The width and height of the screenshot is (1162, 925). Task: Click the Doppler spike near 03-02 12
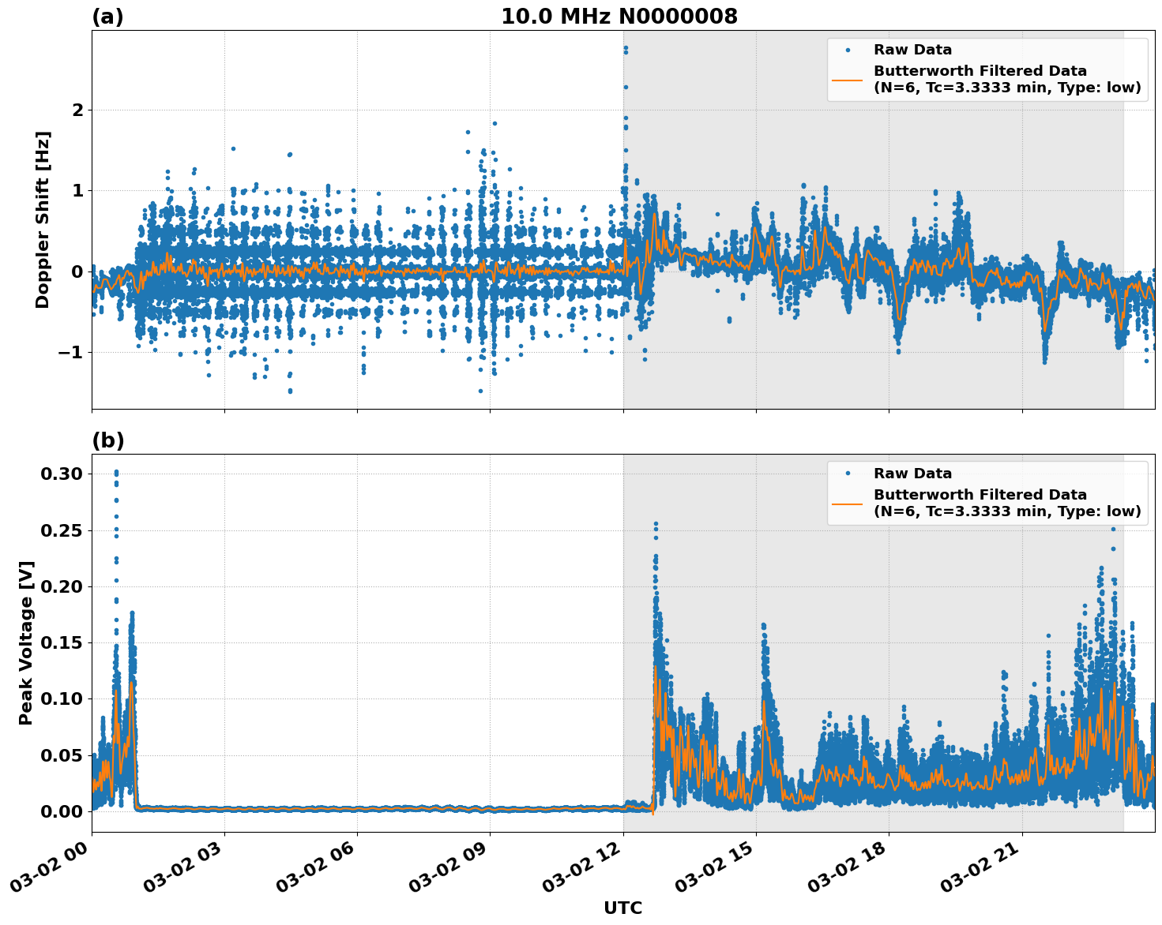click(625, 49)
